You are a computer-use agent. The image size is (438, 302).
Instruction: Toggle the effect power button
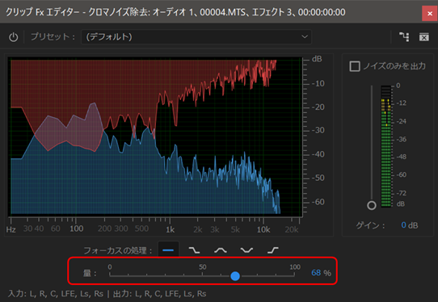(x=14, y=37)
